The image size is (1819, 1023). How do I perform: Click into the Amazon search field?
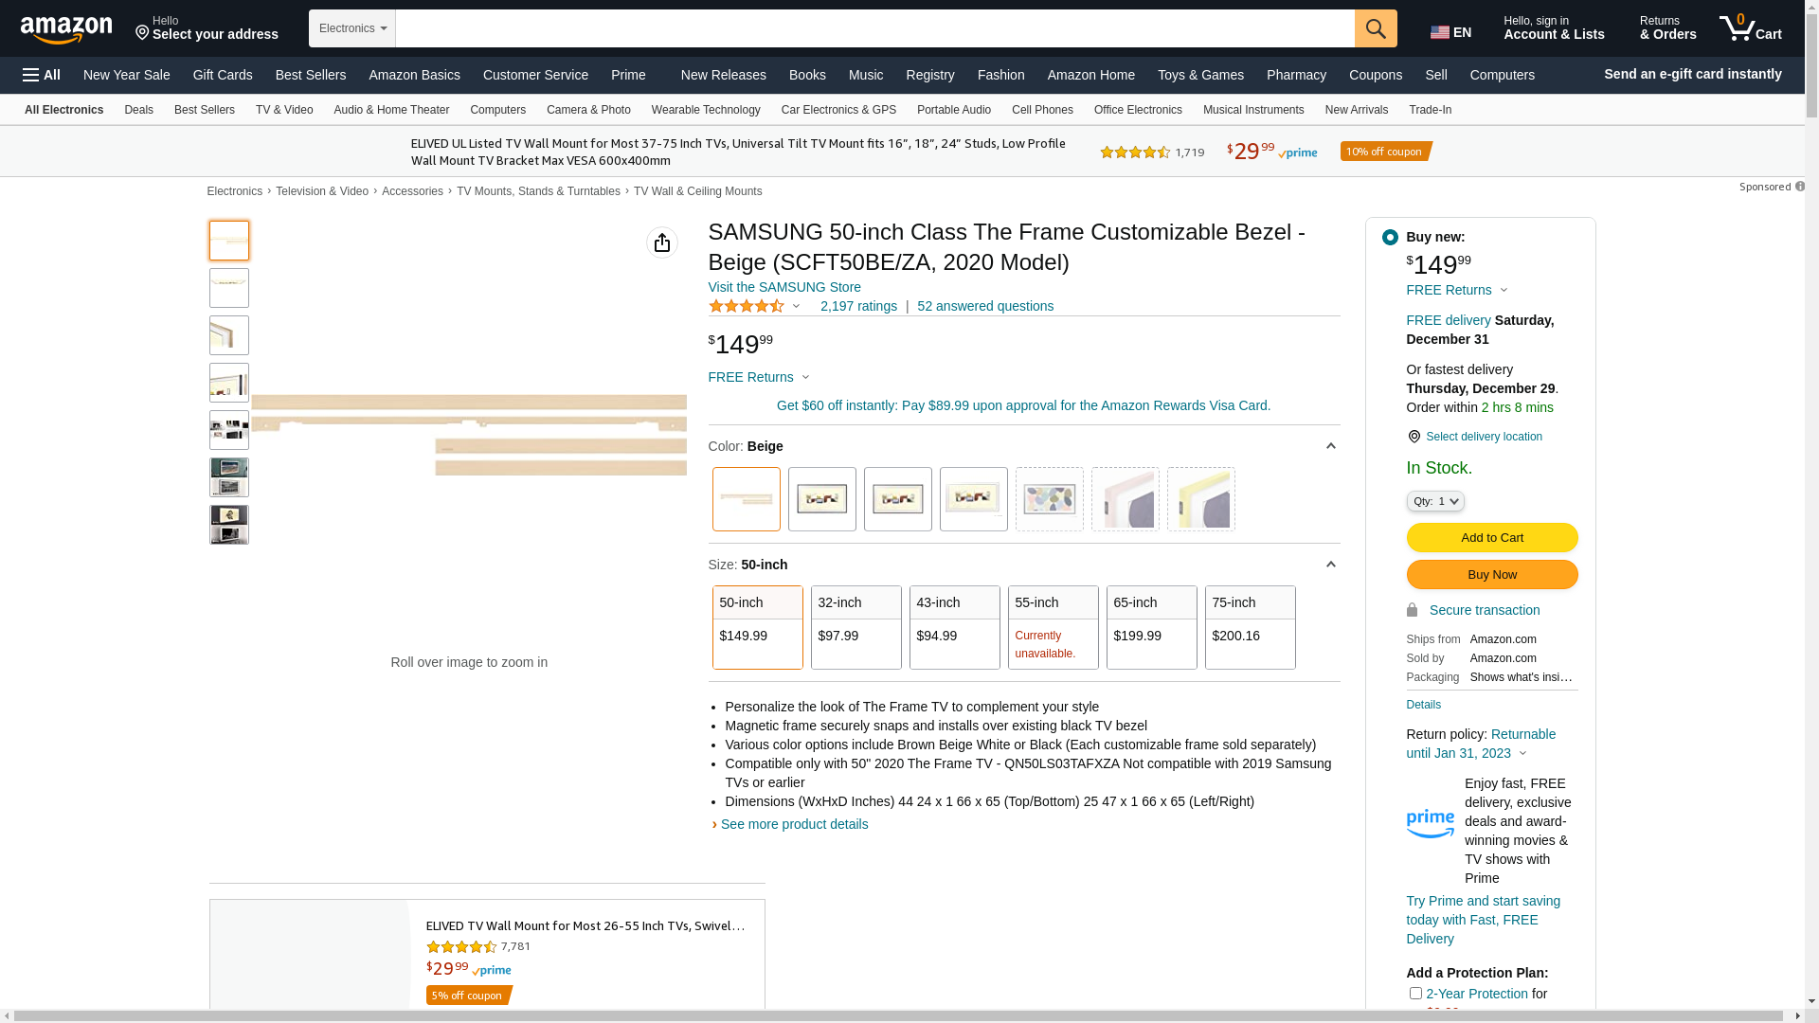pos(875,28)
